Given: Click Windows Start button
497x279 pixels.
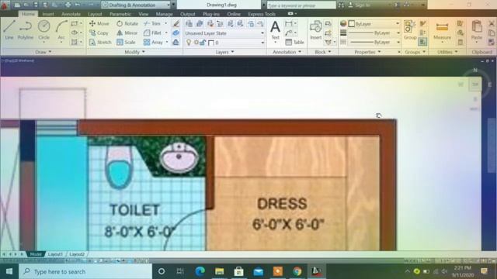Looking at the screenshot, I should pyautogui.click(x=9, y=271).
